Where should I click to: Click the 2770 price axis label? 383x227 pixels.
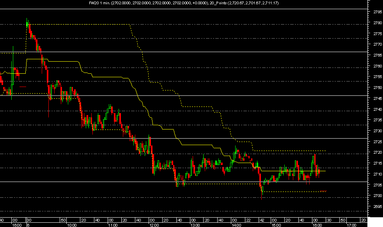click(378, 44)
